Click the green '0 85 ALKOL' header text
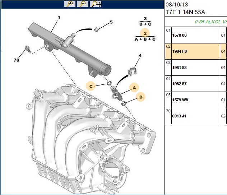The height and width of the screenshot is (195, 227). 211,22
